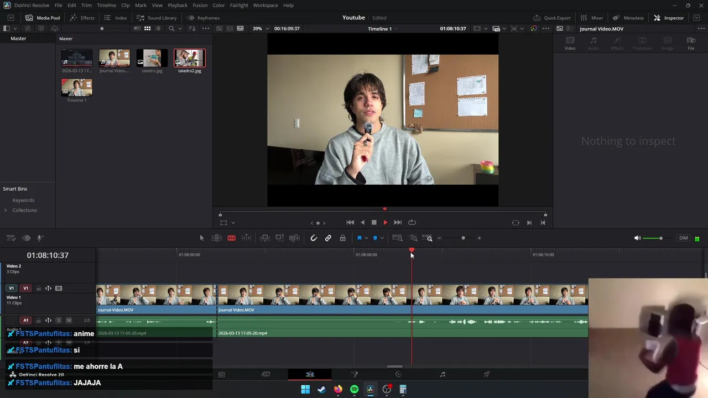
Task: Click Detail Zoom icon
Action: pyautogui.click(x=413, y=238)
